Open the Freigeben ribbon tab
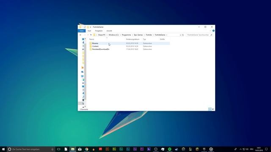Screen dimensions: 271x152 click(99, 31)
